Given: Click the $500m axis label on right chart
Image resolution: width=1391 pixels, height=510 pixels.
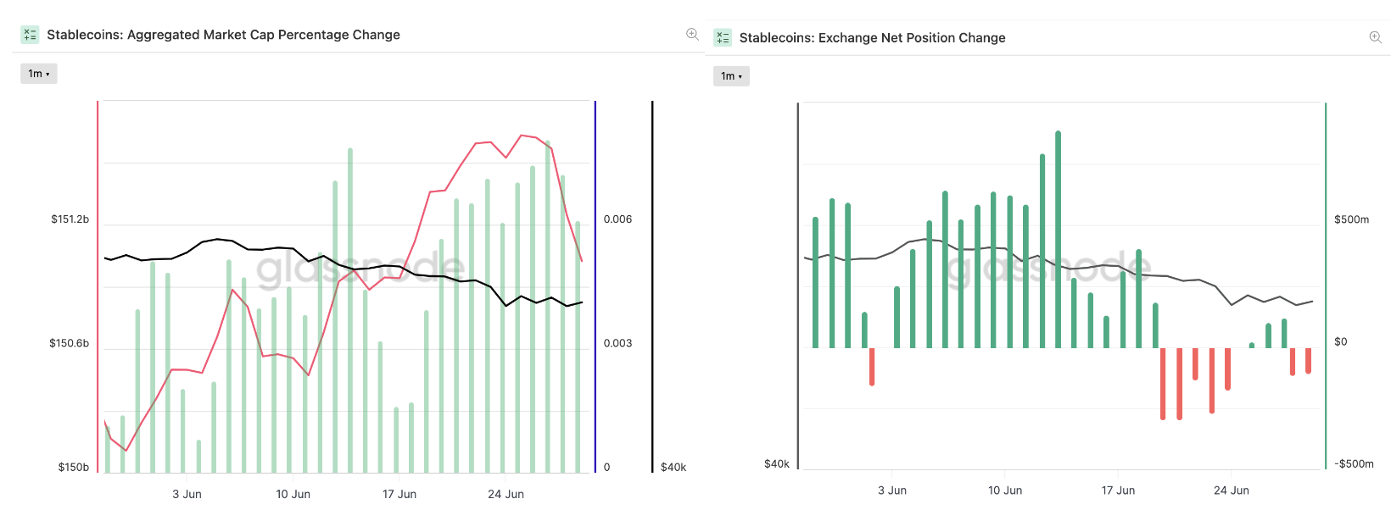Looking at the screenshot, I should (1351, 219).
